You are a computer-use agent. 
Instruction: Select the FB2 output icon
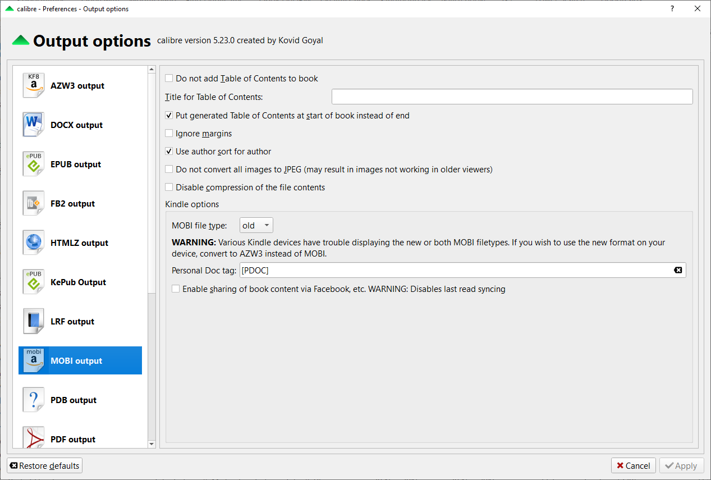pyautogui.click(x=33, y=204)
